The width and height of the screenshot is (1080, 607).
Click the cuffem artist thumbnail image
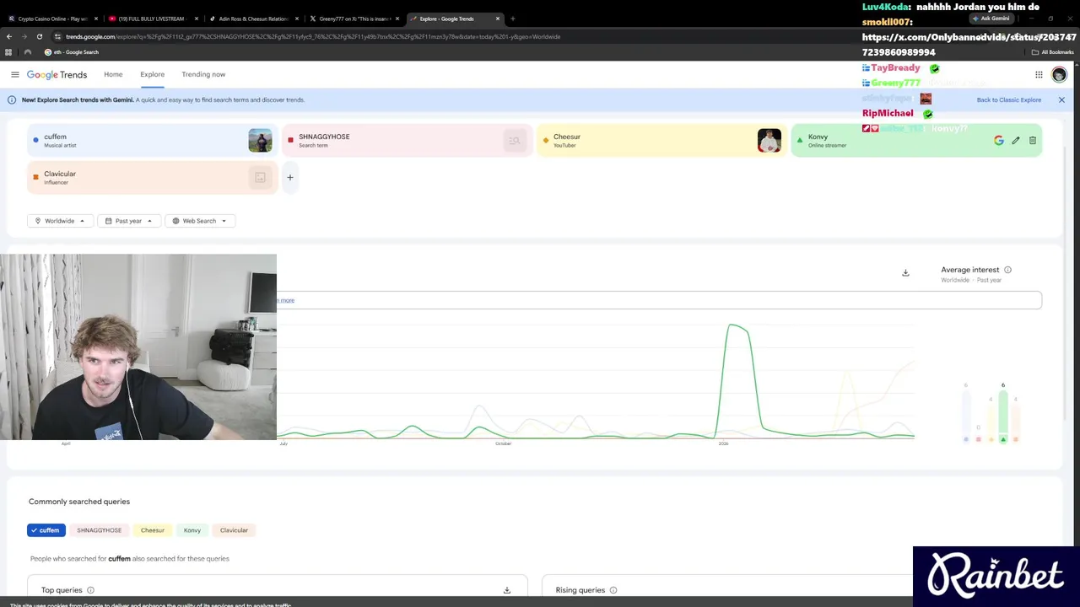tap(260, 140)
